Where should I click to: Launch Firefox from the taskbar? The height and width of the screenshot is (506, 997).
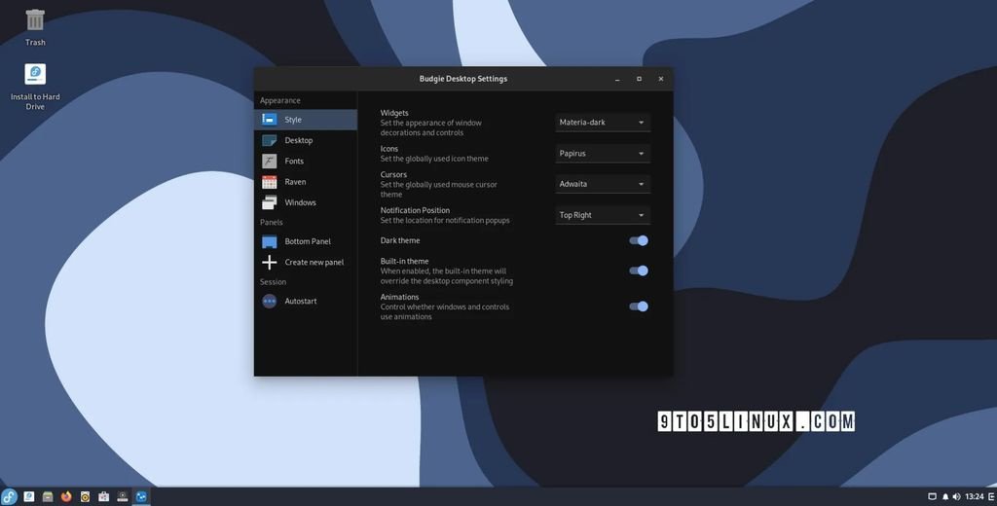coord(66,496)
